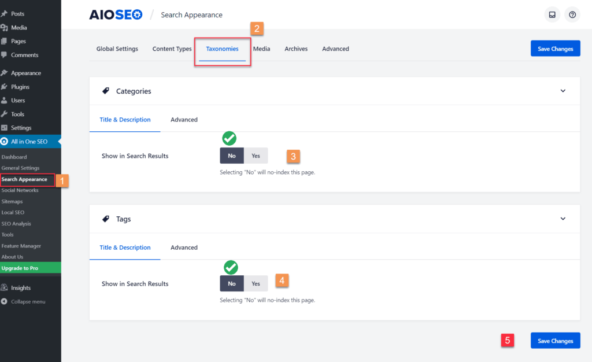Screen dimensions: 592x362
Task: Open About Us submenu item
Action: tap(12, 257)
